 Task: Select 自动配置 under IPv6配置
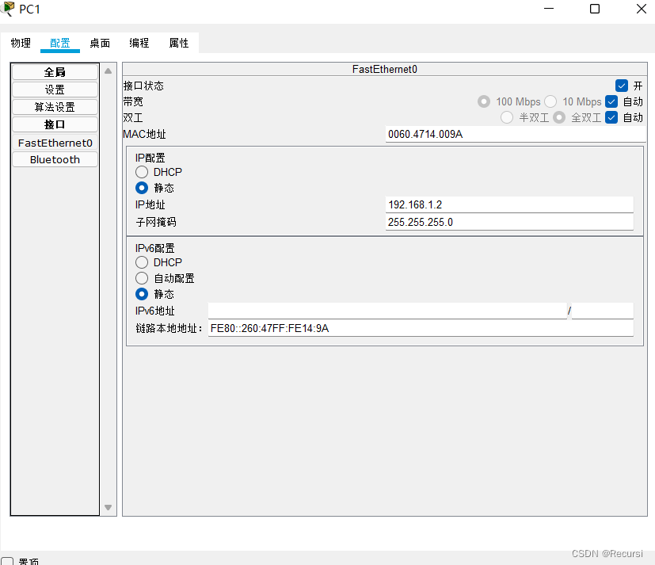tap(142, 278)
